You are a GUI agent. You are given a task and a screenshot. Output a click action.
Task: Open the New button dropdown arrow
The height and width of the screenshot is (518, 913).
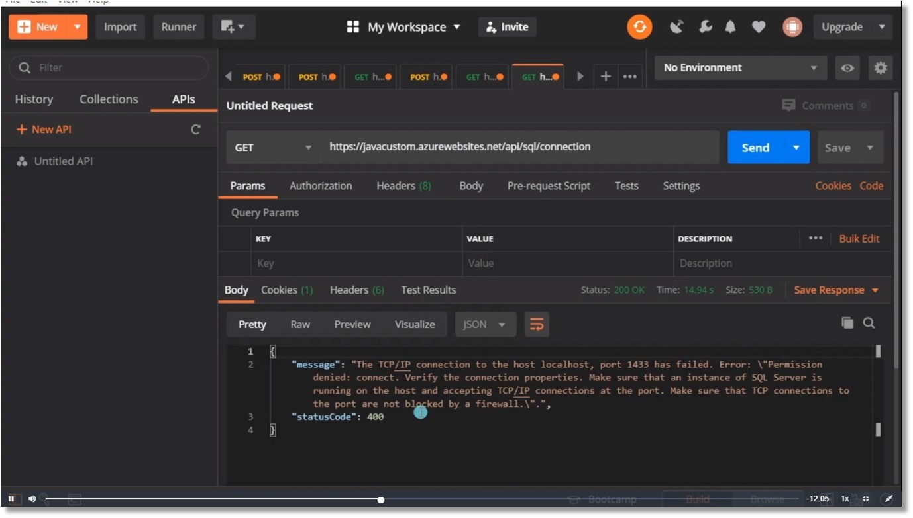[77, 27]
